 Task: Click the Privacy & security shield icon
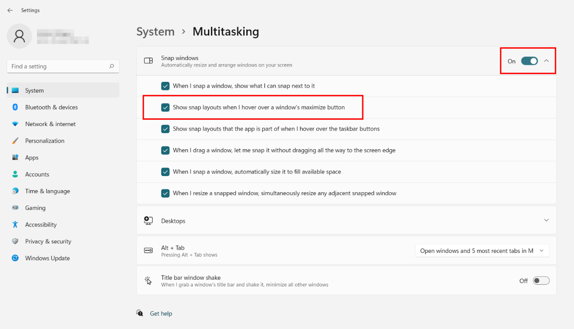pos(15,241)
